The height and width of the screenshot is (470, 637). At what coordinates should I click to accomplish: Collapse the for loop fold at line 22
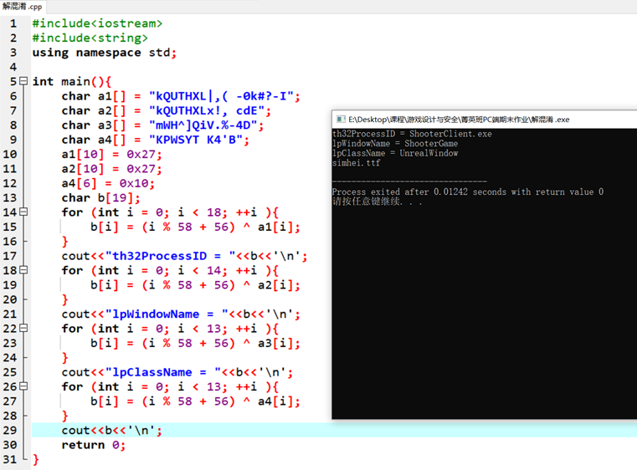pyautogui.click(x=23, y=329)
